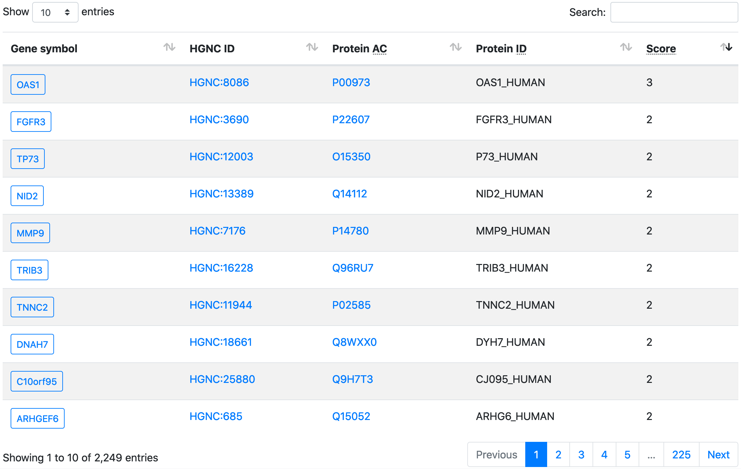Screen dimensions: 741x469
Task: Click the HGNC ID column header
Action: (x=212, y=49)
